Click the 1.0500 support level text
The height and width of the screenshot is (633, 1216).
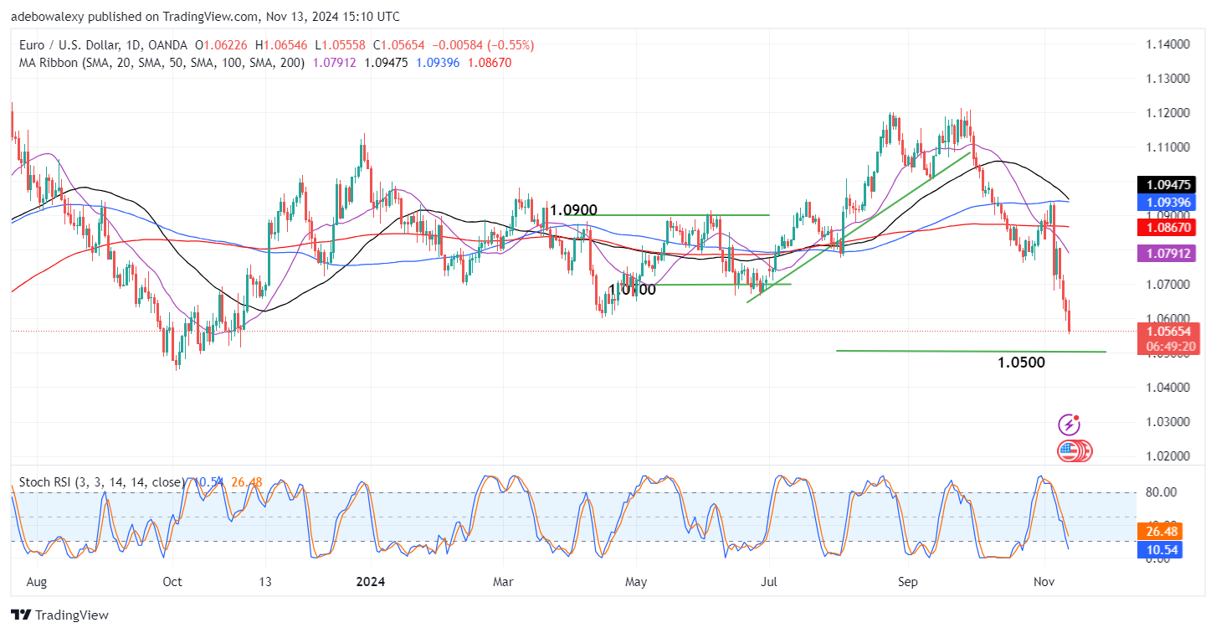click(1021, 363)
